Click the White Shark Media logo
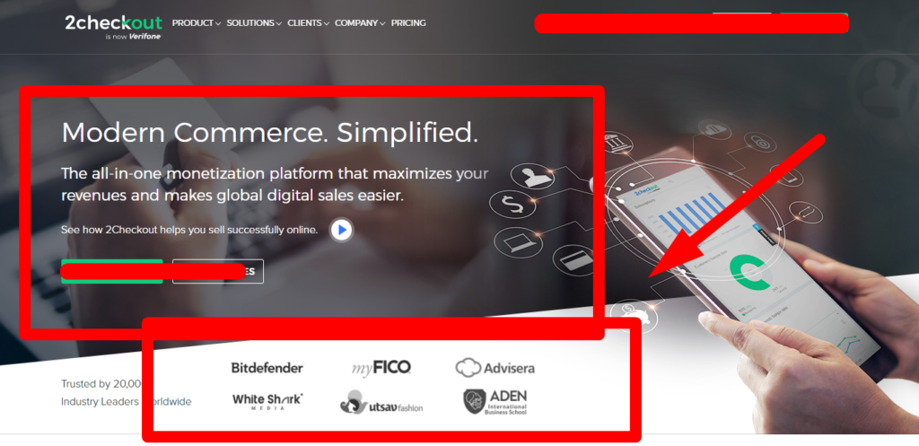919x446 pixels. click(267, 401)
